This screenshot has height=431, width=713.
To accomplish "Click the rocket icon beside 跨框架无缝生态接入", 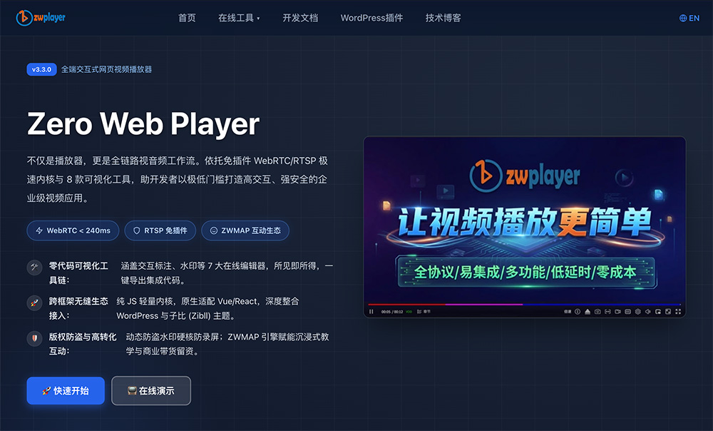I will (34, 303).
